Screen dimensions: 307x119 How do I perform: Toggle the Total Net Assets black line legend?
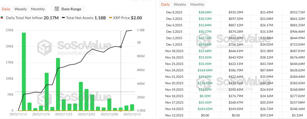(x=63, y=18)
